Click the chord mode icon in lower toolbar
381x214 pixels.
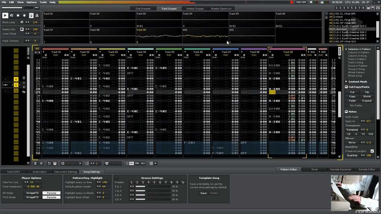click(107, 163)
